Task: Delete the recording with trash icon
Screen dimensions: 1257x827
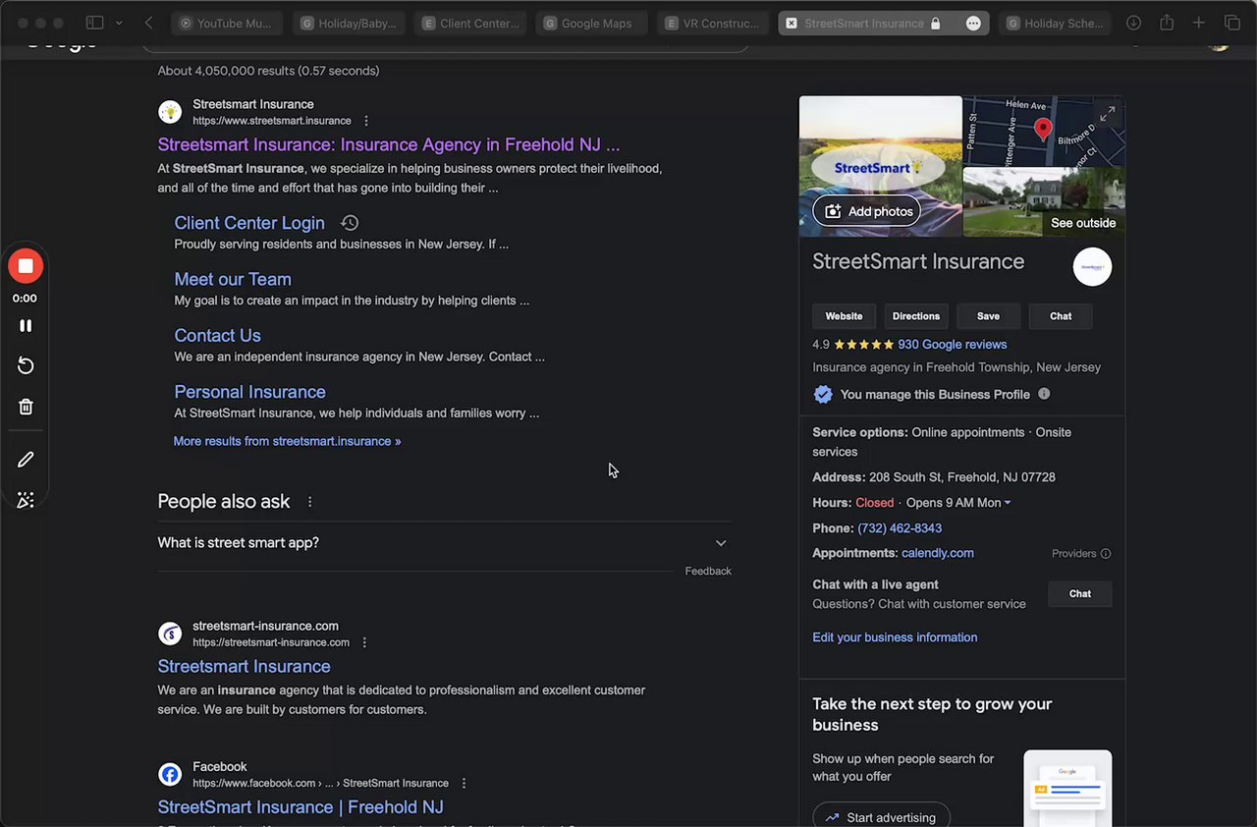Action: click(x=26, y=407)
